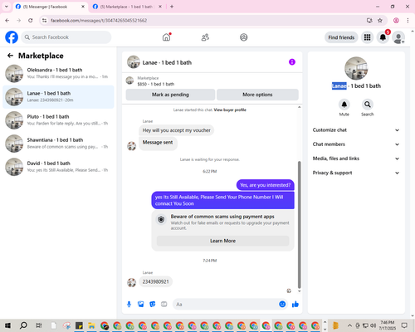
Task: Open Shawntiana - 1 bed 1 bath chat
Action: [x=58, y=144]
